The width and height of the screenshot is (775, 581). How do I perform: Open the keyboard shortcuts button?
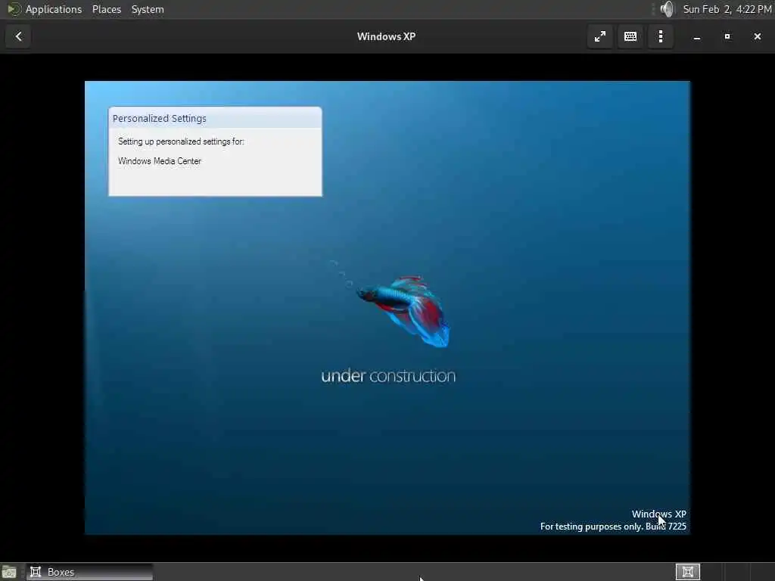coord(630,36)
